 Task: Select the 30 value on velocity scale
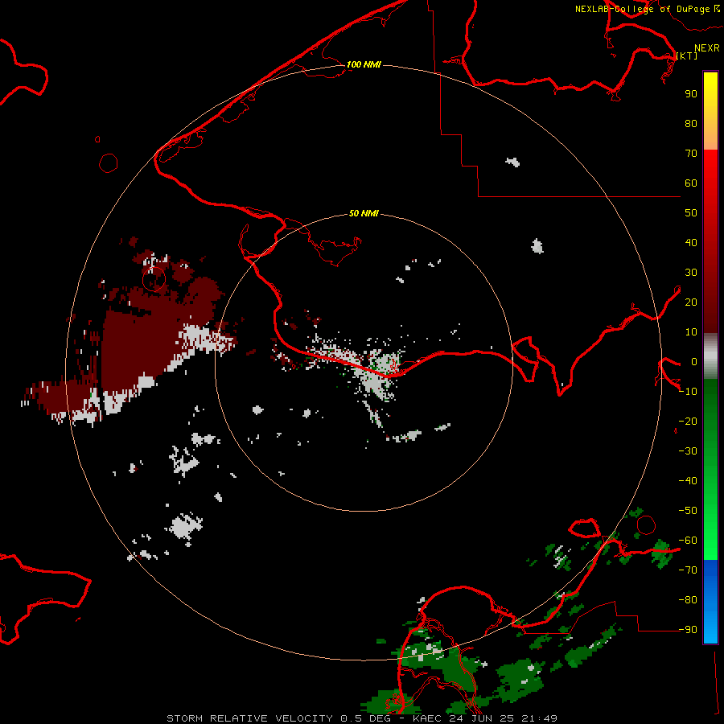(x=691, y=273)
